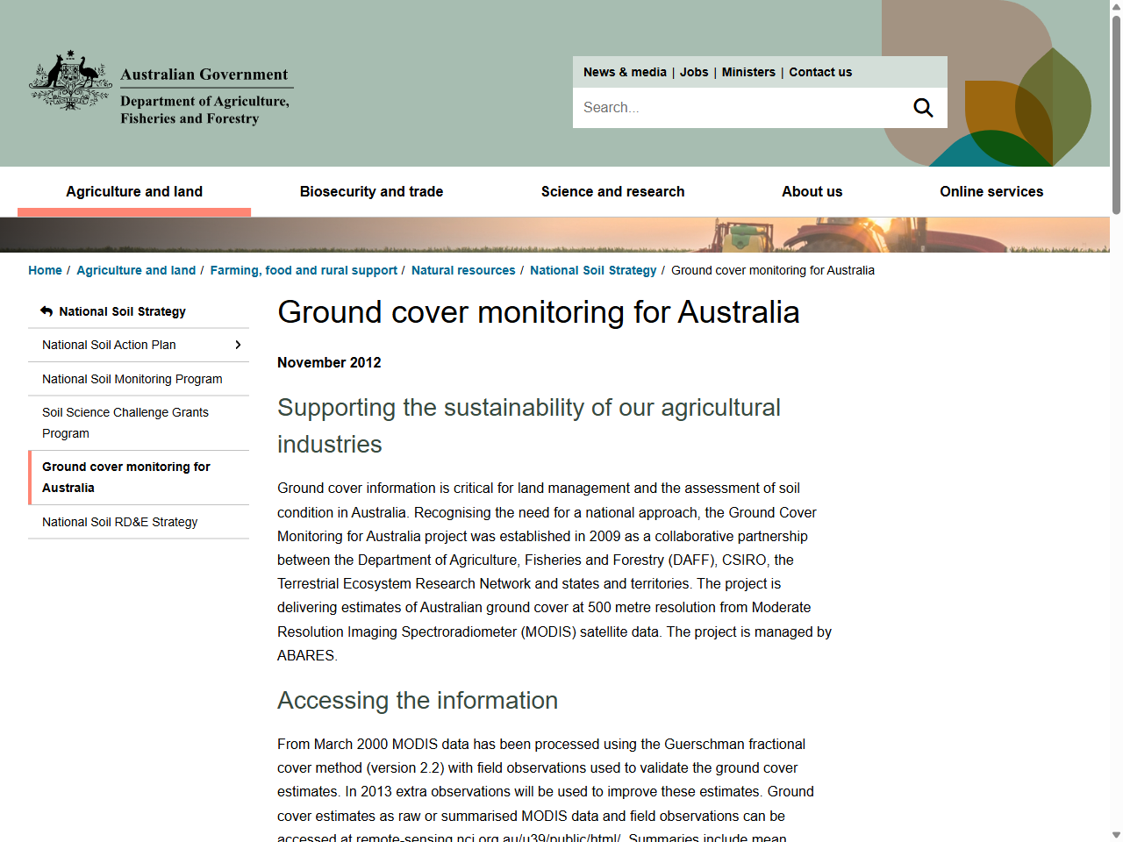This screenshot has width=1123, height=842.
Task: Visit the Ministers link
Action: pyautogui.click(x=748, y=72)
